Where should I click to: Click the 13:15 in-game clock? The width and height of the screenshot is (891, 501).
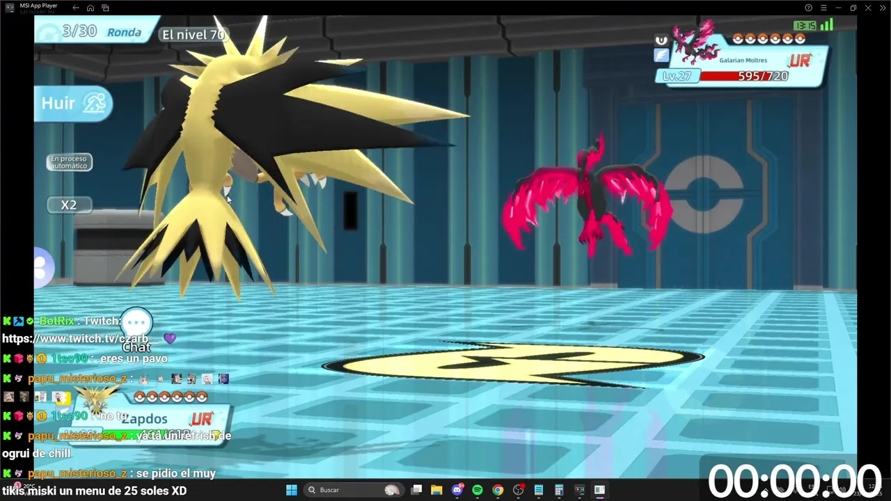[x=805, y=26]
